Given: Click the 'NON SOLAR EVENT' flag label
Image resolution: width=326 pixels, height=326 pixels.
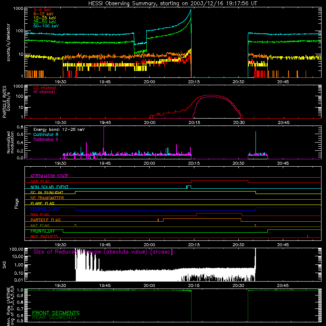Looking at the screenshot, I should 49,187.
